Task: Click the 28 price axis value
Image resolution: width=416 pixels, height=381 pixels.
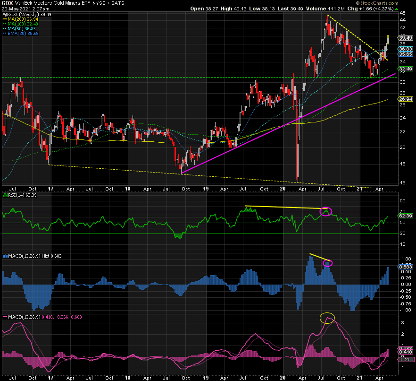Action: 403,93
